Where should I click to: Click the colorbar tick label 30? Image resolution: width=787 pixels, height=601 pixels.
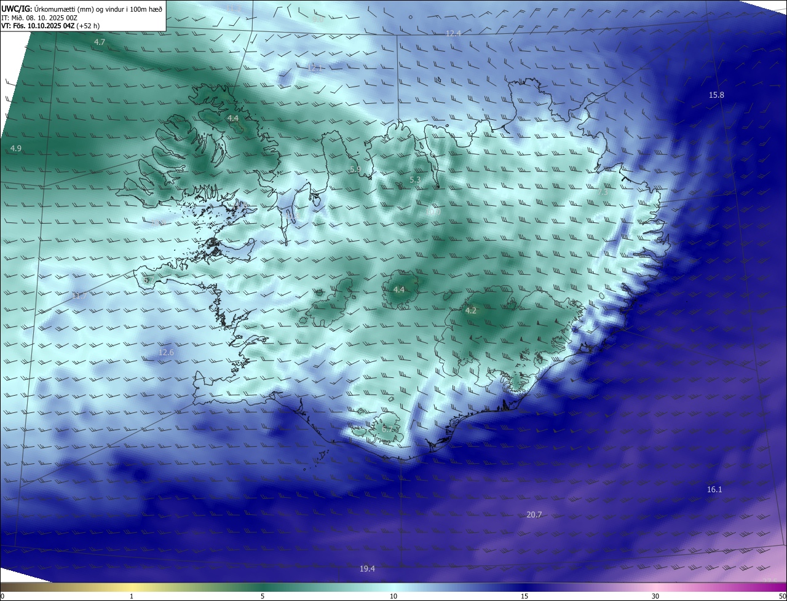coord(655,596)
